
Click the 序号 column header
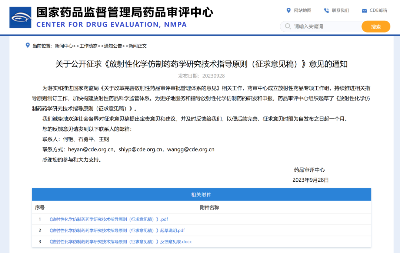point(40,208)
